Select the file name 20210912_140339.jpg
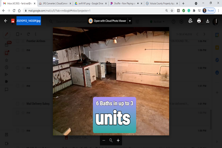 click(x=28, y=21)
